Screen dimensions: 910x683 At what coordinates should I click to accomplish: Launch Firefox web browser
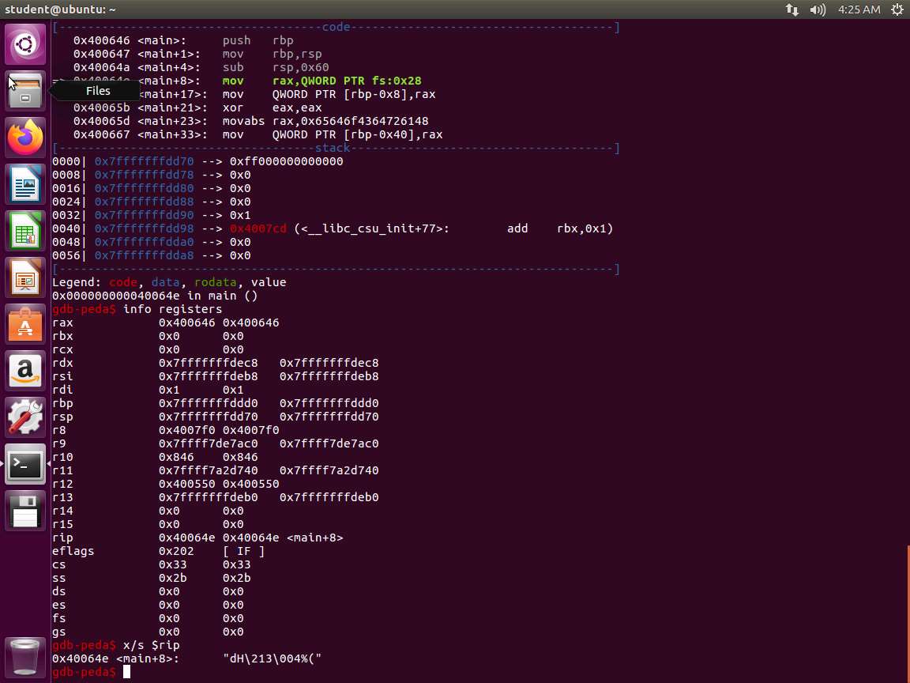pos(25,138)
